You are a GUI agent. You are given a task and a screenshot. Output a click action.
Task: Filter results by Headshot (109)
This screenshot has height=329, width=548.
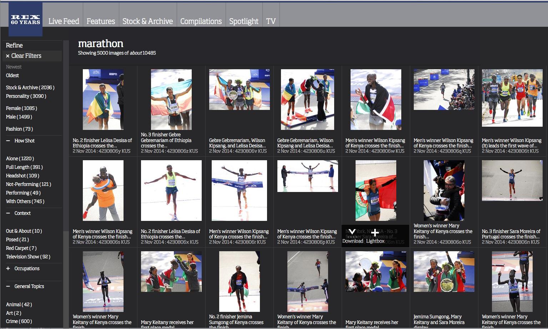pyautogui.click(x=22, y=176)
